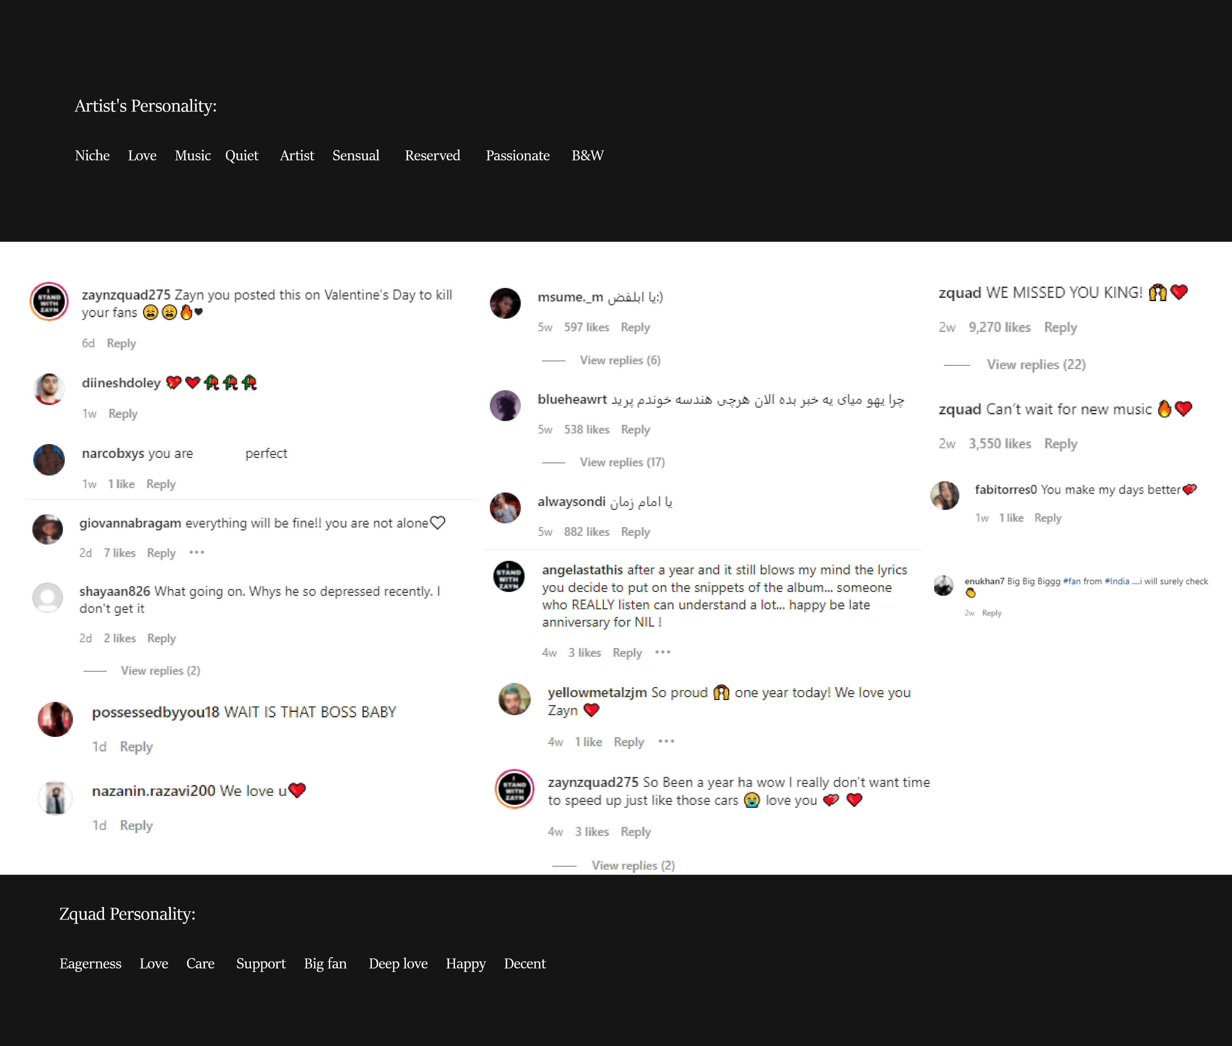Click zaynzquad275's avatar on the Valentine's comment
The height and width of the screenshot is (1046, 1232).
tap(49, 301)
